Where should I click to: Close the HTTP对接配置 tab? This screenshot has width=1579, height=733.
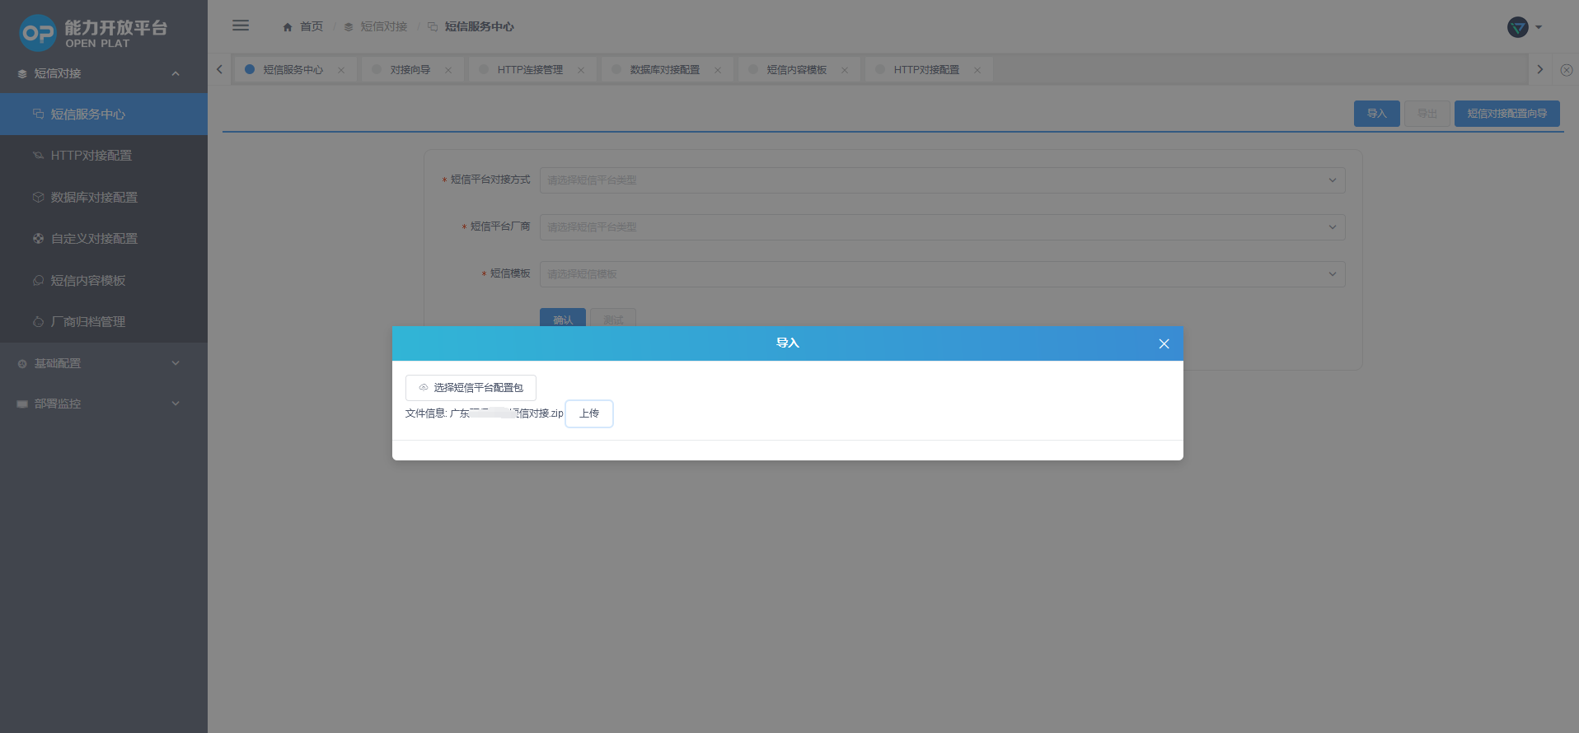point(977,70)
